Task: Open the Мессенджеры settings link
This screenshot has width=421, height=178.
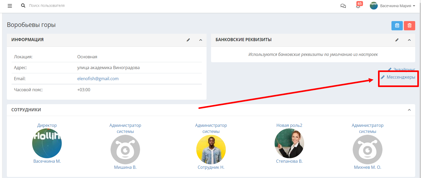Action: click(x=398, y=77)
